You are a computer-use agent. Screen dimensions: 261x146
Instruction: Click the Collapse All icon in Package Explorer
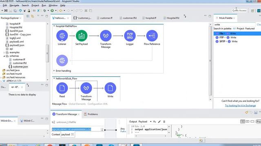coord(28,16)
